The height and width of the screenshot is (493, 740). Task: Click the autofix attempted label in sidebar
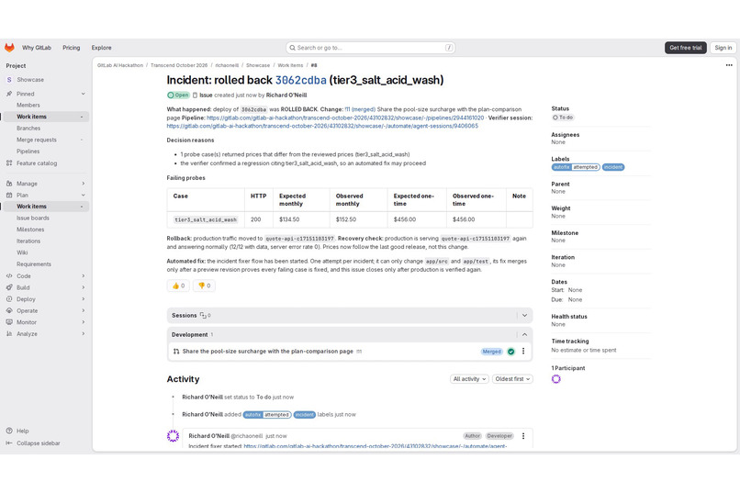(576, 167)
